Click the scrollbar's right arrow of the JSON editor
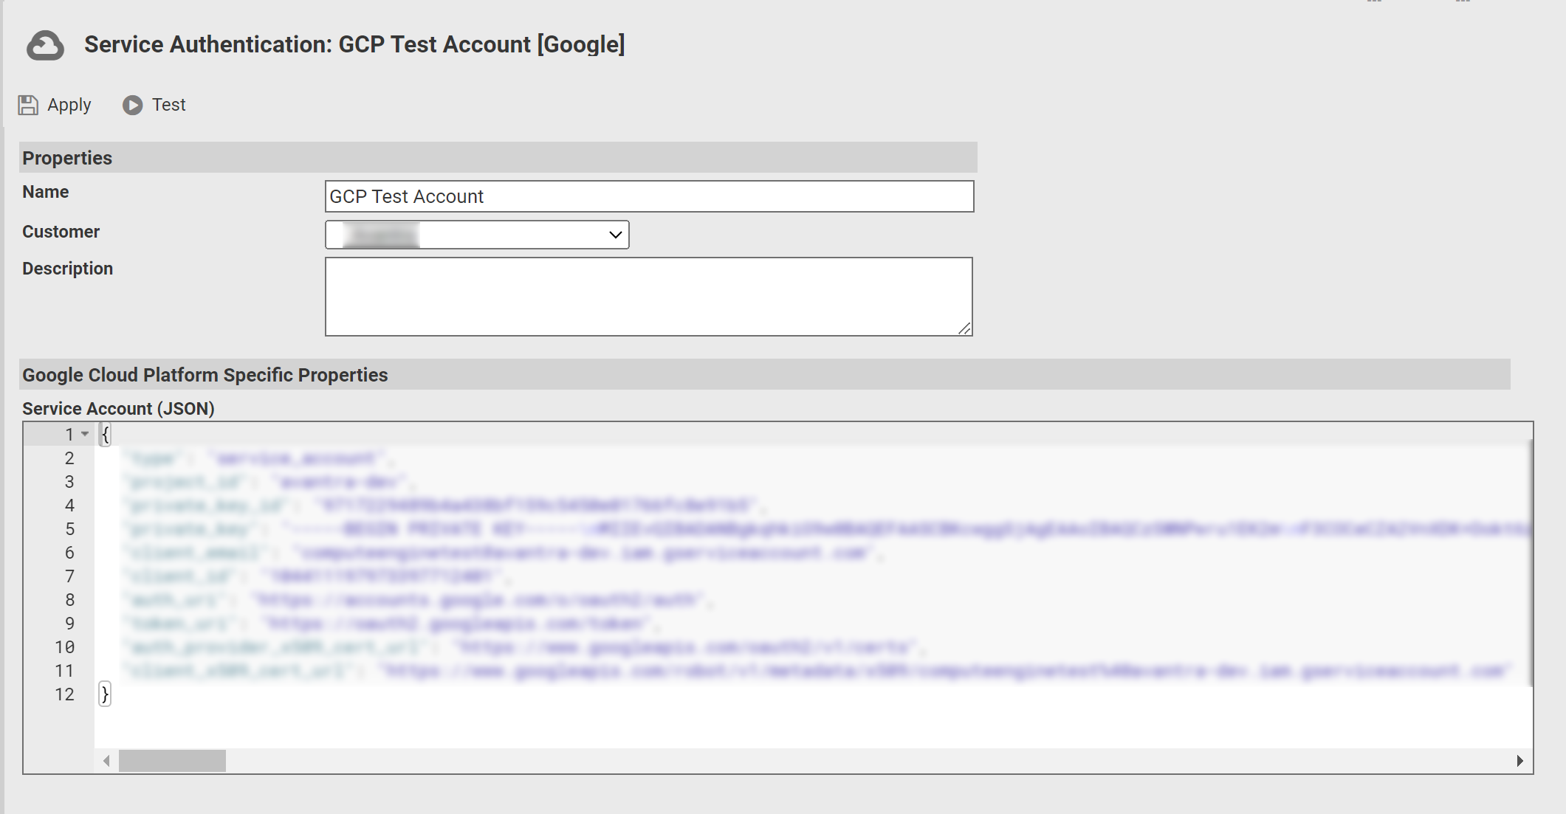This screenshot has height=814, width=1566. (1519, 760)
